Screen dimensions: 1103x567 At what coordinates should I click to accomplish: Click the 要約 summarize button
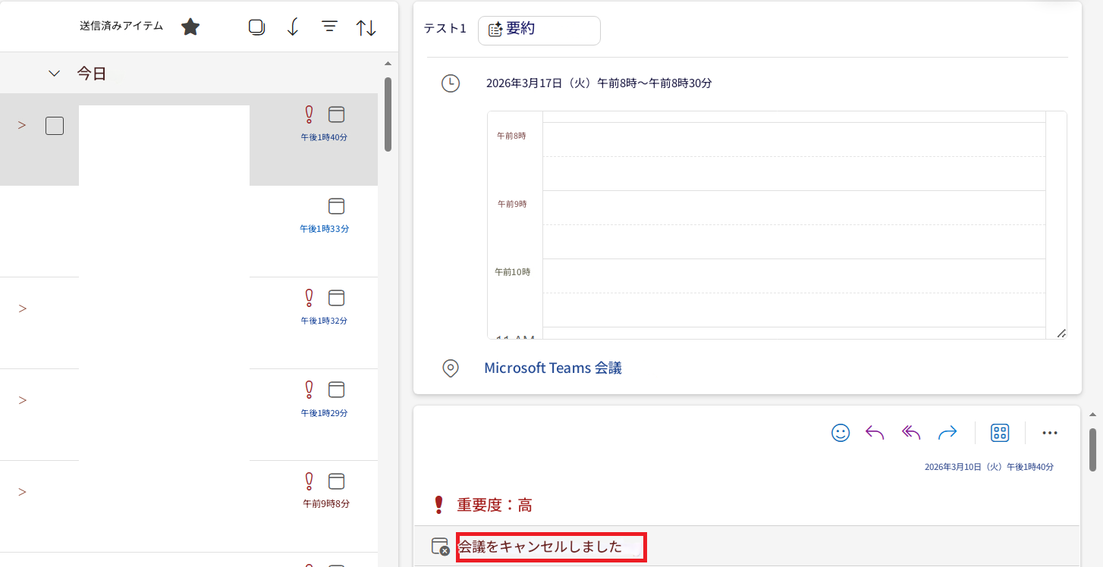tap(539, 30)
